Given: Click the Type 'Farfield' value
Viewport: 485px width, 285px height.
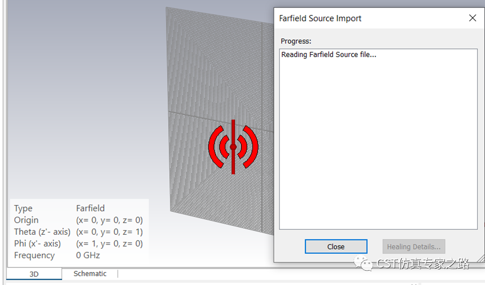Looking at the screenshot, I should (91, 208).
